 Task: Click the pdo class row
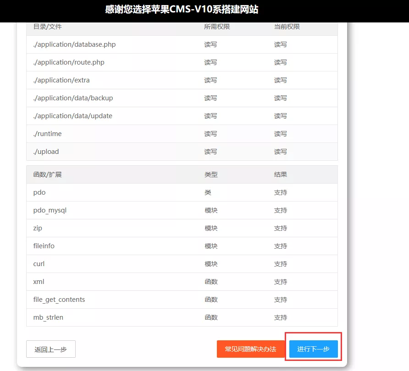pyautogui.click(x=39, y=192)
